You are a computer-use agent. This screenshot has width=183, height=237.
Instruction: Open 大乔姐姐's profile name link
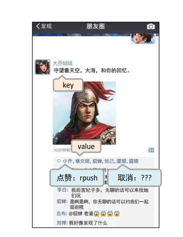click(x=63, y=63)
